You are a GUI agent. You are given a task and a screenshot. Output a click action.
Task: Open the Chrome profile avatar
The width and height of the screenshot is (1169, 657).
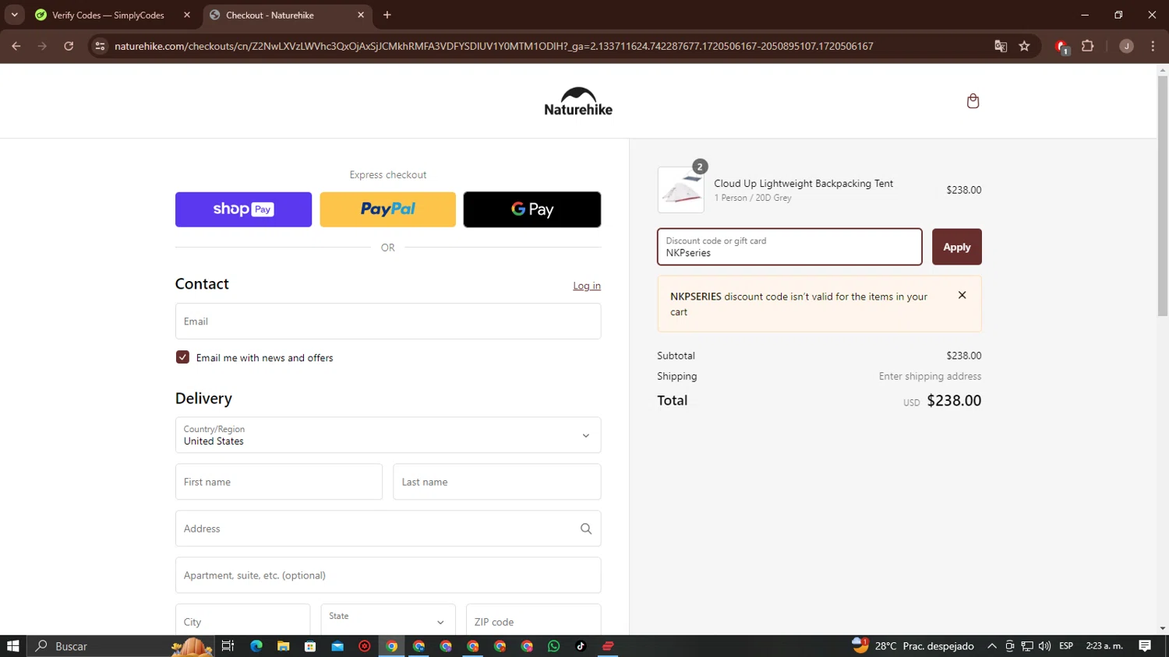tap(1126, 46)
